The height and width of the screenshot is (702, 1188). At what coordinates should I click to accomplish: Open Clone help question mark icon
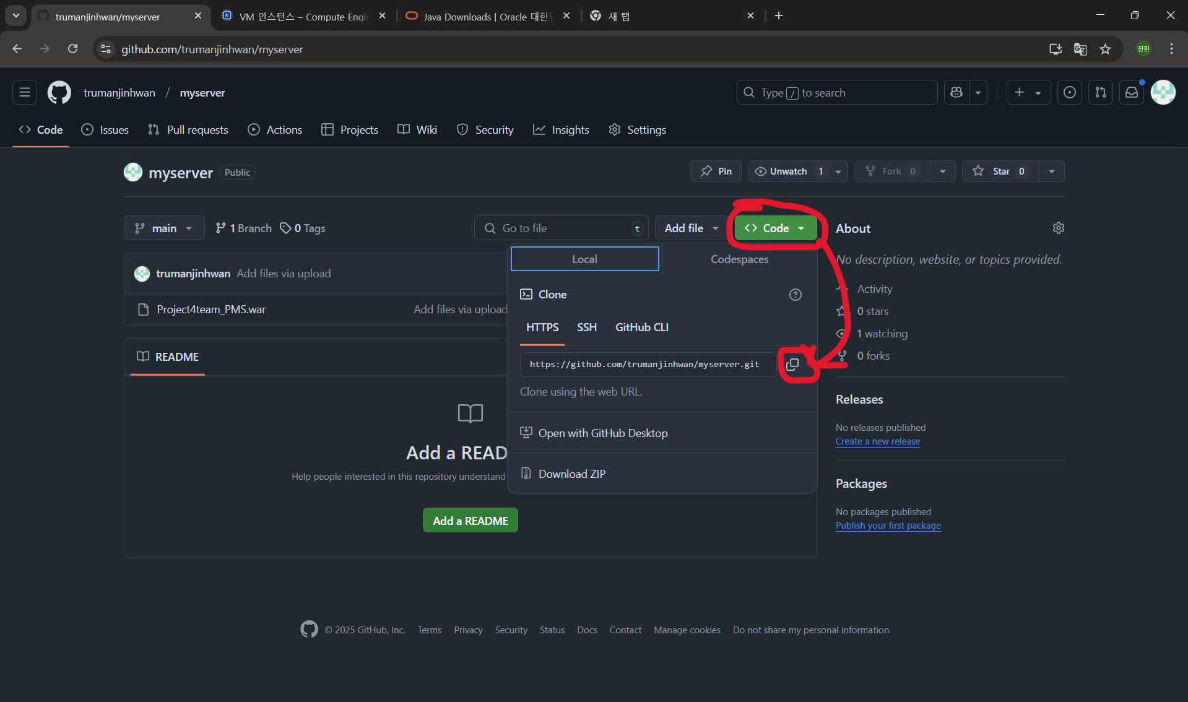pyautogui.click(x=795, y=295)
